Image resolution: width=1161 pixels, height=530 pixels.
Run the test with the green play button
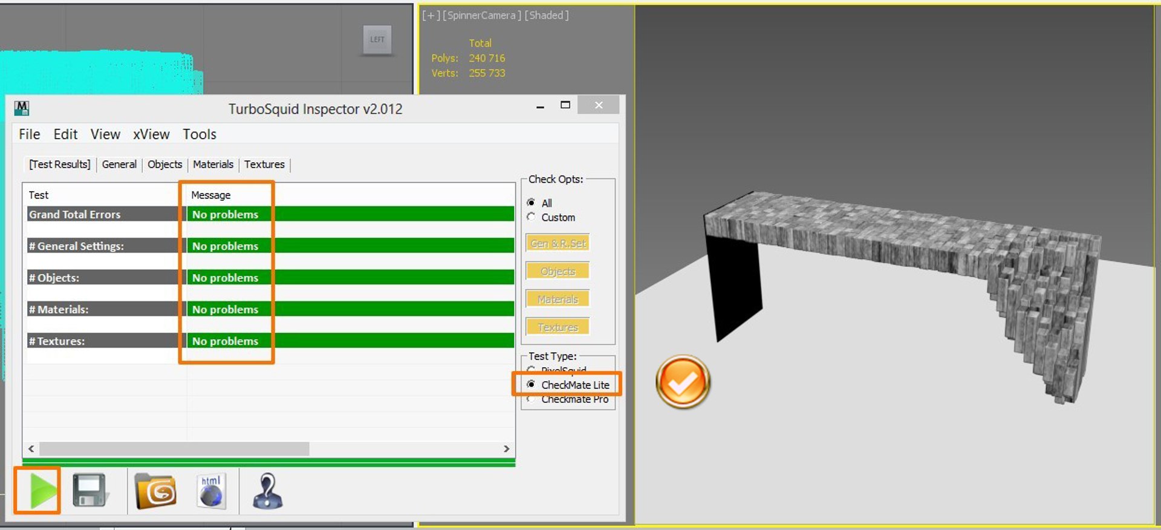click(44, 491)
